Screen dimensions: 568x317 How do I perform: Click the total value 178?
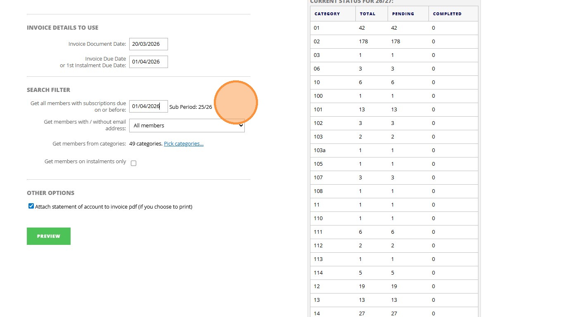coord(363,42)
